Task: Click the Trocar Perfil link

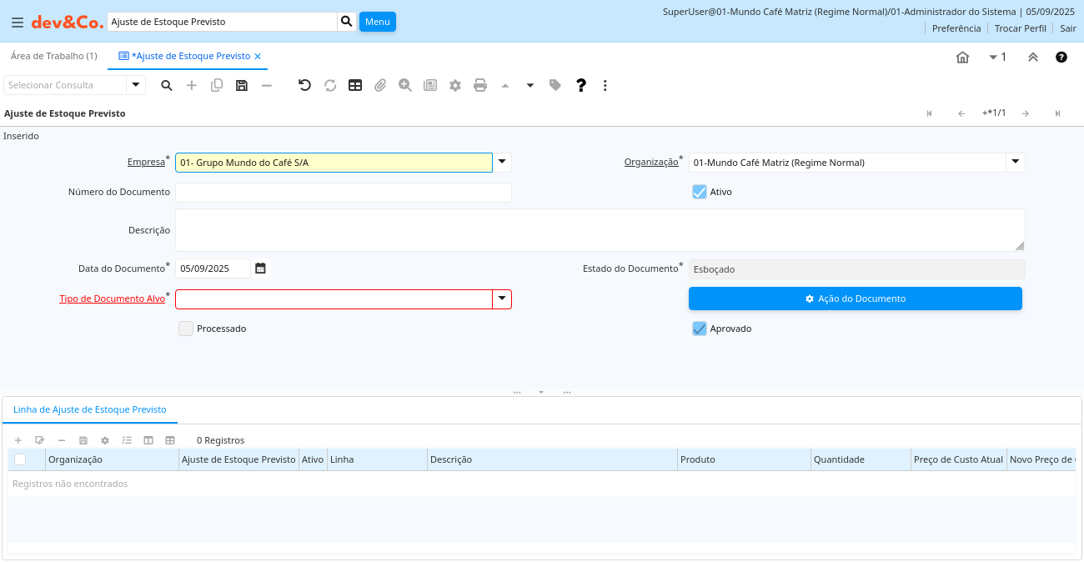Action: [x=1020, y=28]
